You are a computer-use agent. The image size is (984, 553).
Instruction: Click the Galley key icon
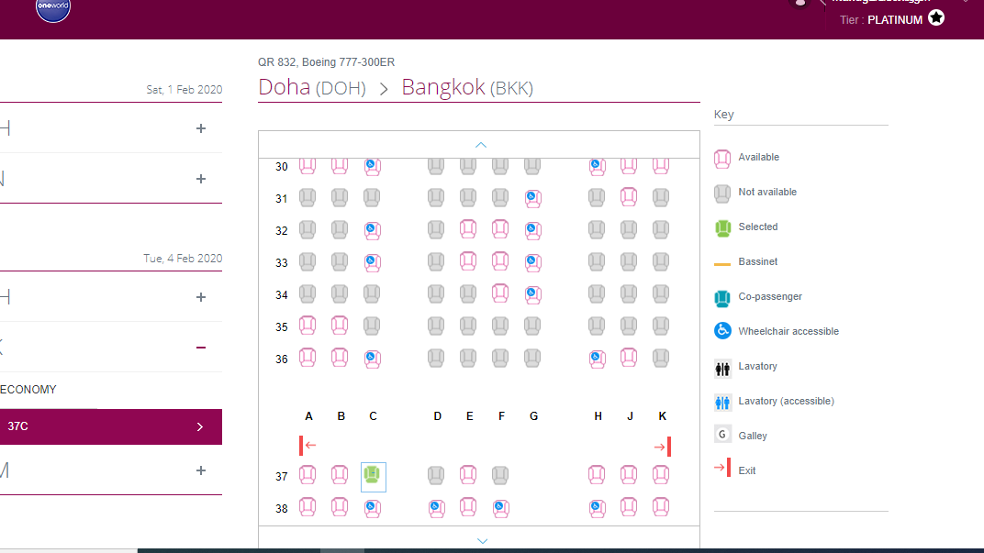722,434
